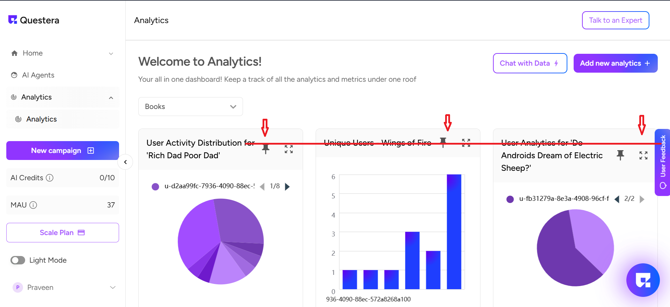The width and height of the screenshot is (670, 307).
Task: Pin the Rich Dad Poor Dad chart
Action: pos(266,149)
